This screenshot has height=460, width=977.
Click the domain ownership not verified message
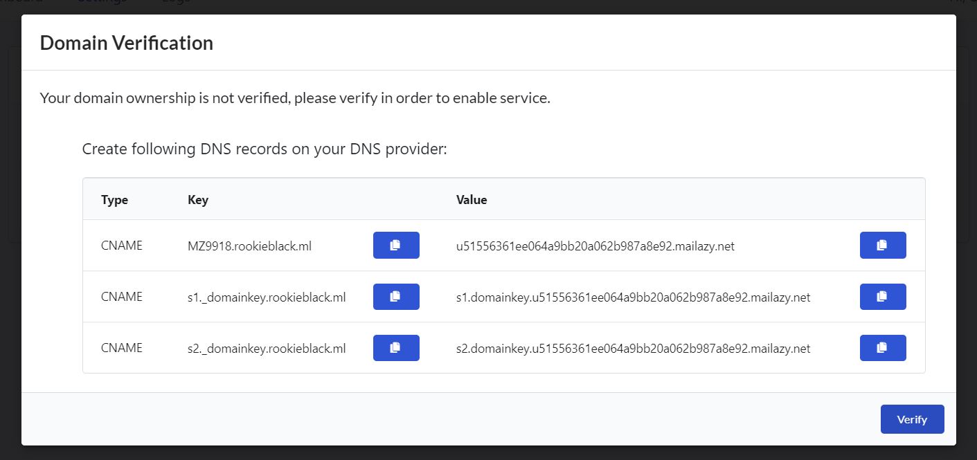[295, 98]
